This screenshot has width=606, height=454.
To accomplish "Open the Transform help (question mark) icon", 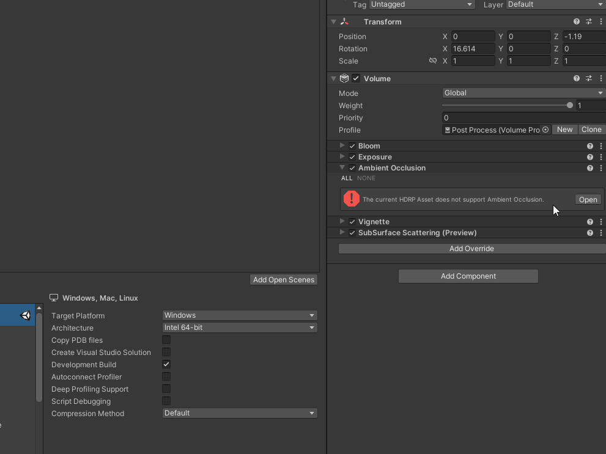I will pyautogui.click(x=576, y=21).
